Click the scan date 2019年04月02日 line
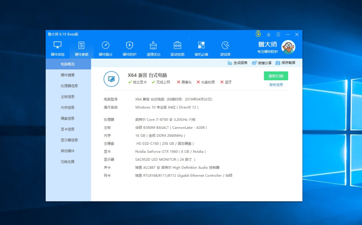362x225 pixels. (174, 99)
